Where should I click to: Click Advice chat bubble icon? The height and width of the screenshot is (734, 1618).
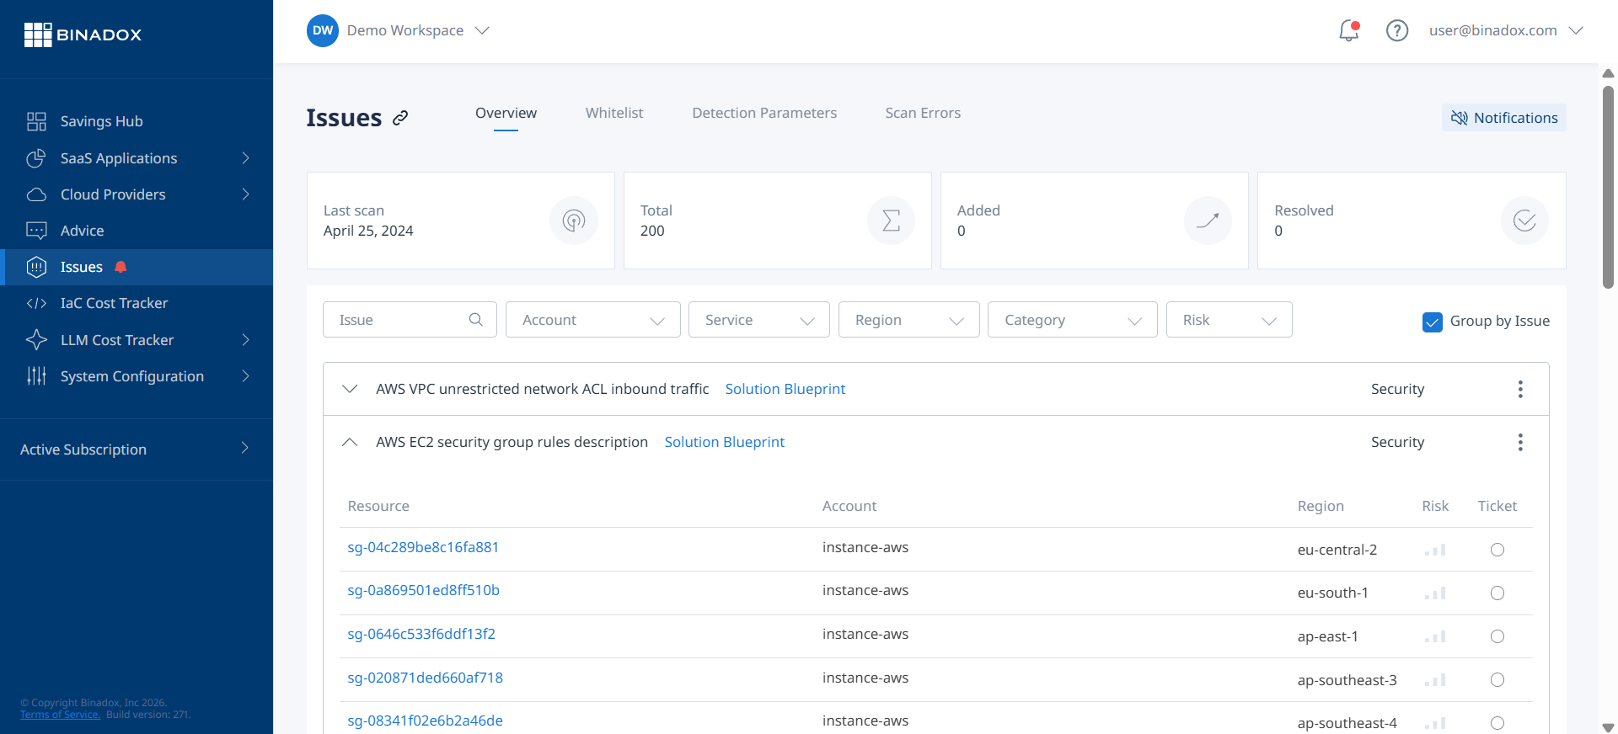point(36,231)
